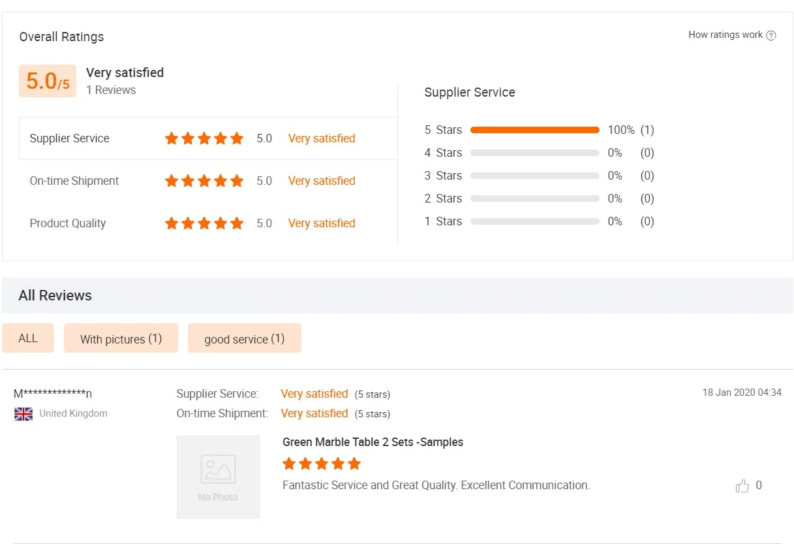Open Green Marble Table 2 Sets product
Viewport: 794px width, 544px height.
click(373, 442)
